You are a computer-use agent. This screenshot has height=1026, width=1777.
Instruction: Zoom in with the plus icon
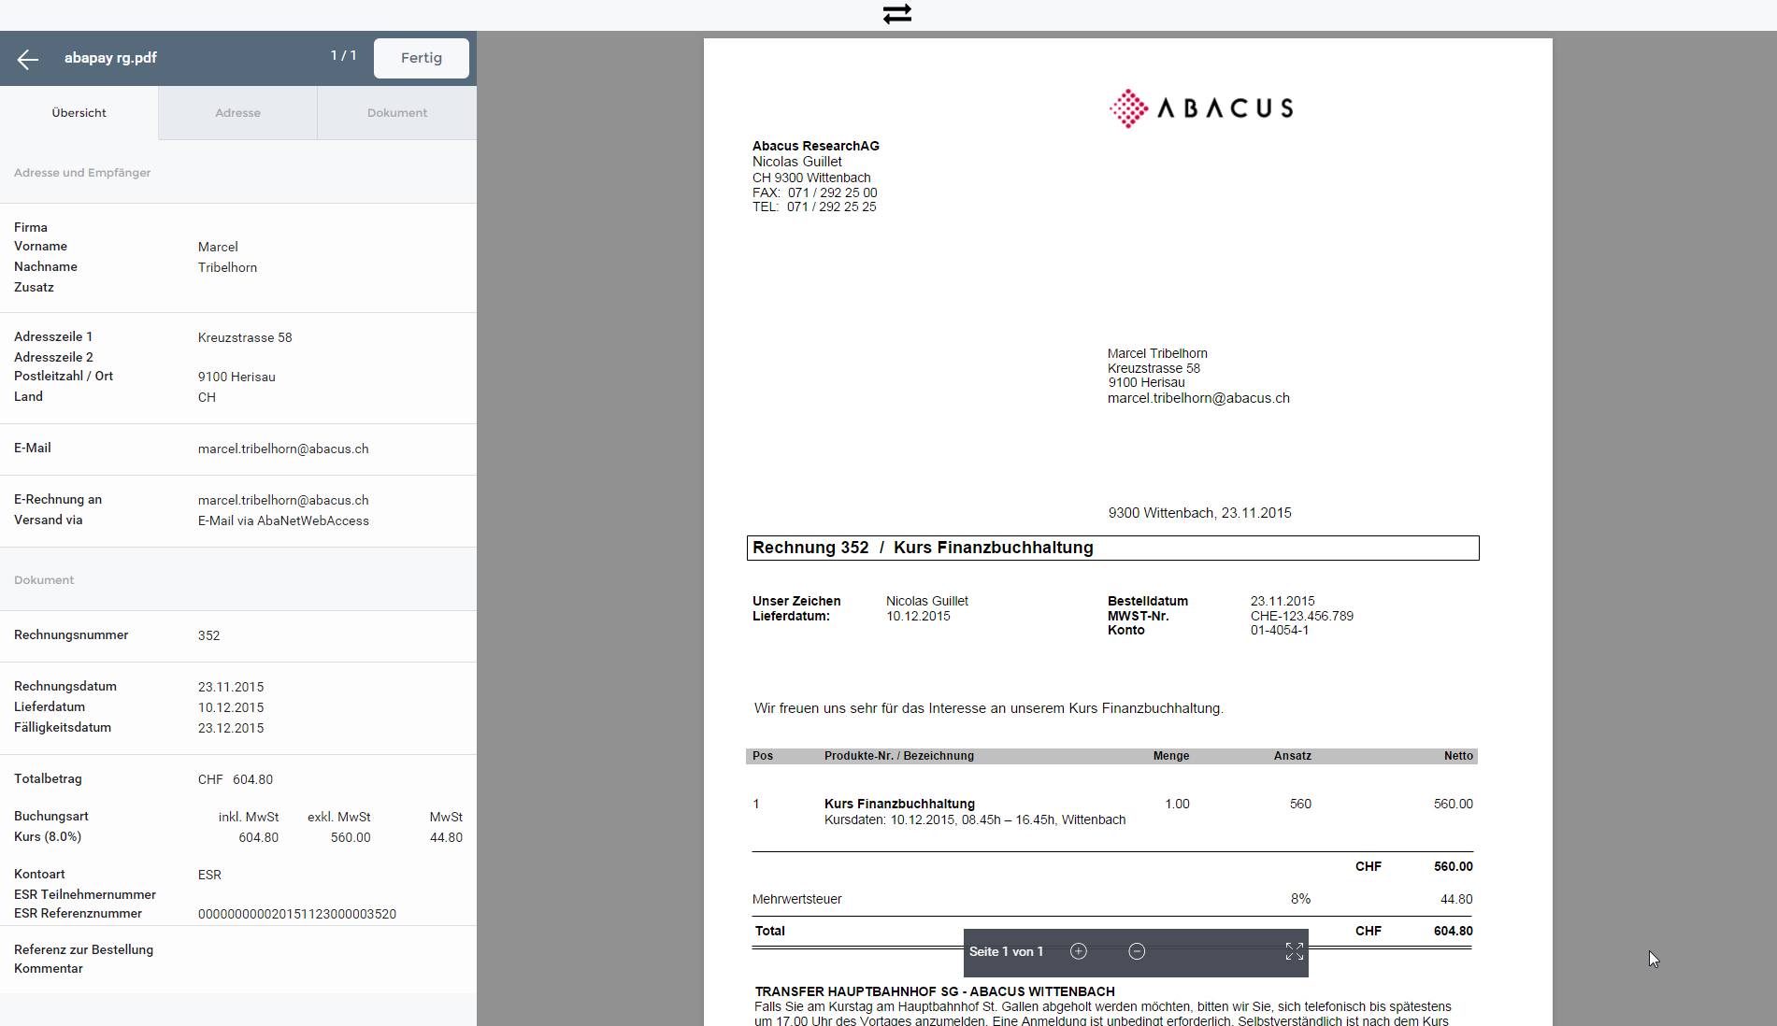pos(1079,951)
